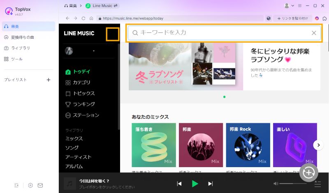Open the play queue list icon
This screenshot has height=193, width=329.
pyautogui.click(x=317, y=184)
